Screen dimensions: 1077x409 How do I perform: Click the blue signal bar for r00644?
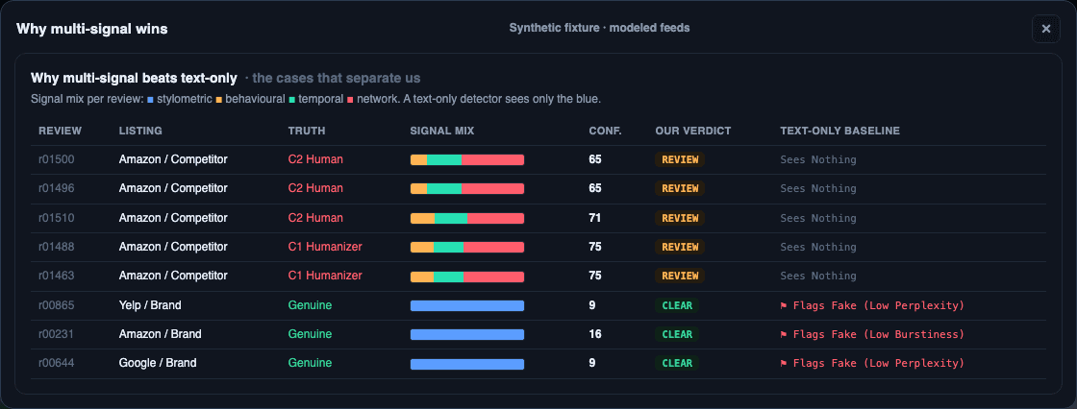tap(467, 364)
